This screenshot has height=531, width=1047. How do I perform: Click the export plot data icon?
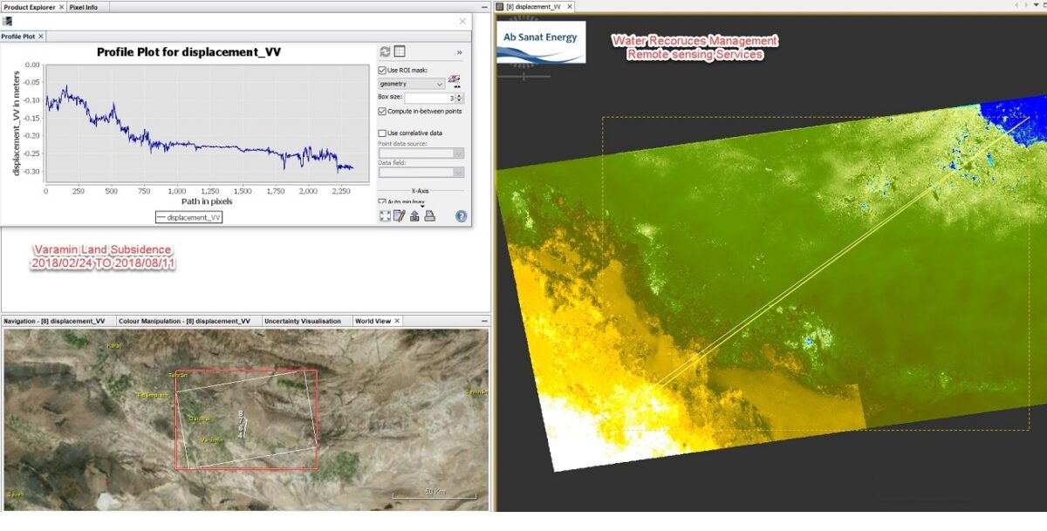click(x=414, y=216)
